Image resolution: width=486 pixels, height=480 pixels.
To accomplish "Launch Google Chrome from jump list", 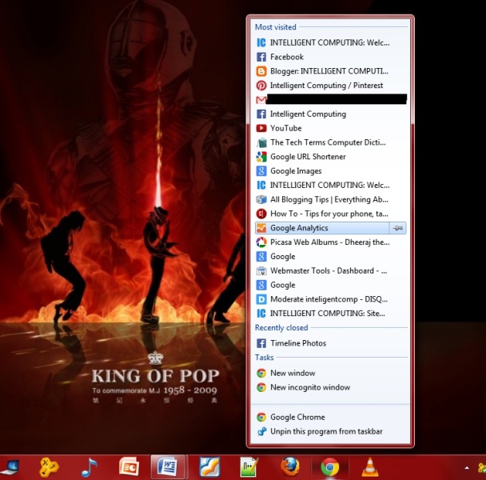I will (x=331, y=417).
